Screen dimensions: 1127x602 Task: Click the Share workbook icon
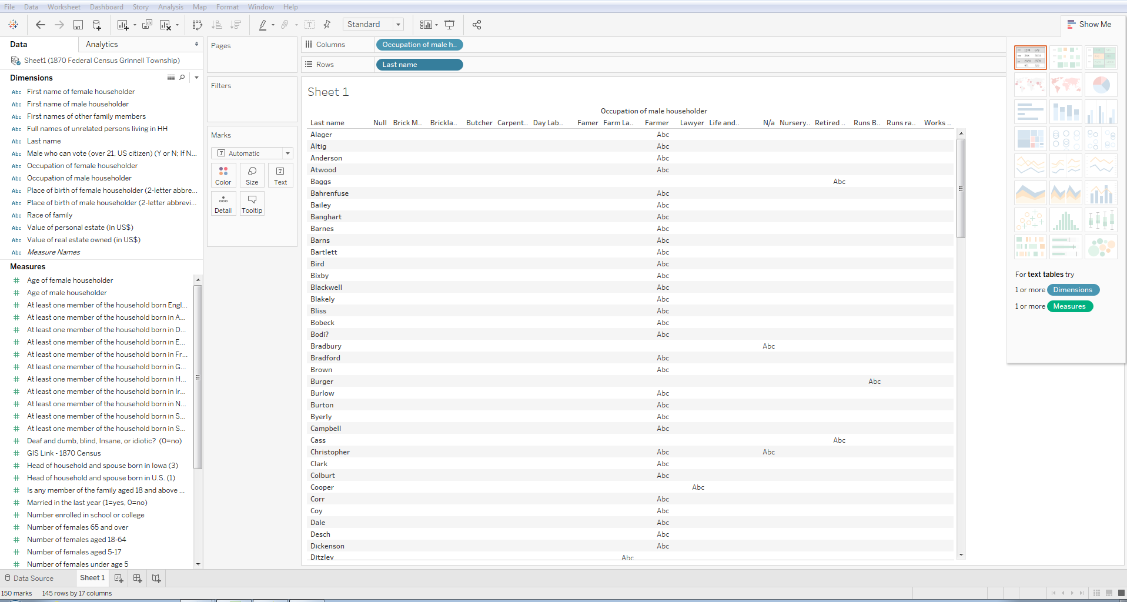pos(477,25)
